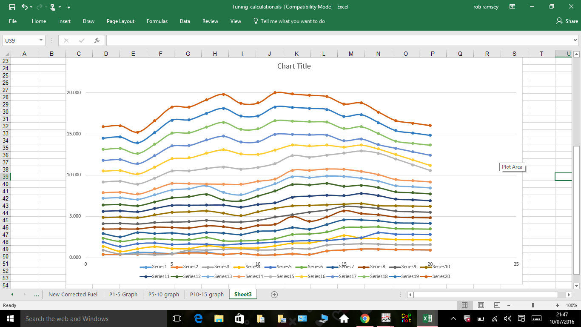Open the Task View icon on taskbar
Image resolution: width=581 pixels, height=327 pixels.
click(x=177, y=318)
